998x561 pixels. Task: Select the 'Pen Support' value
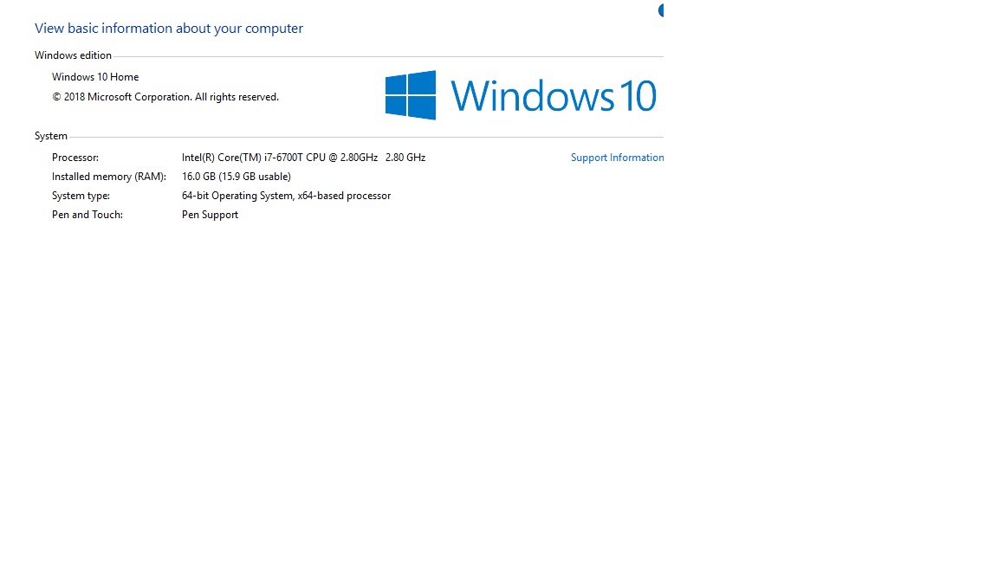click(x=210, y=215)
